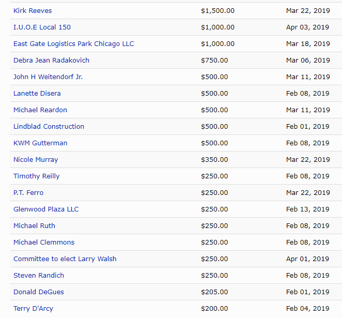Image resolution: width=342 pixels, height=318 pixels.
Task: View Michael Clemmons donor details
Action: pos(44,243)
